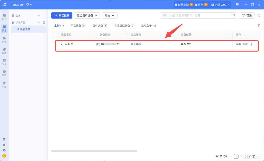
Task: Open the notification bell in sidebar
Action: tap(4, 145)
